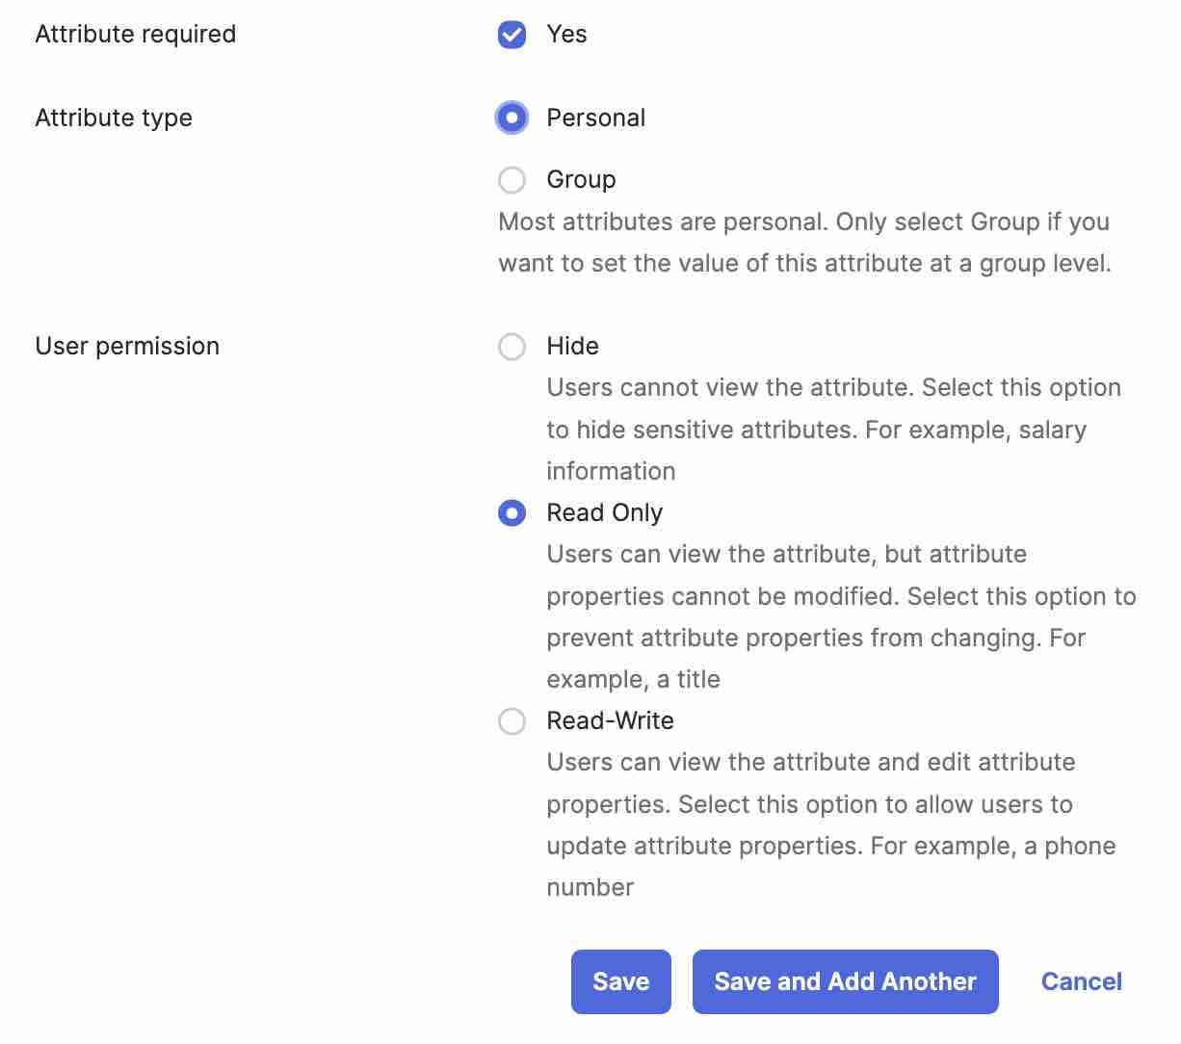Click the Personal radio label text

596,117
